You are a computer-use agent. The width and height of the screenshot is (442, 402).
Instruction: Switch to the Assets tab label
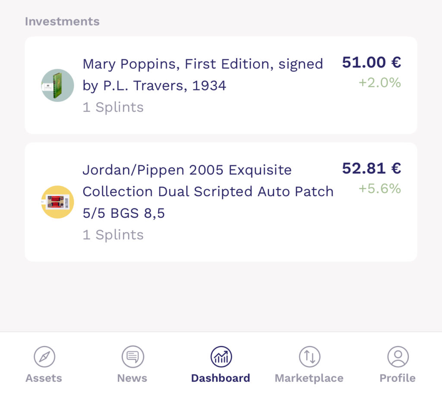pos(44,378)
